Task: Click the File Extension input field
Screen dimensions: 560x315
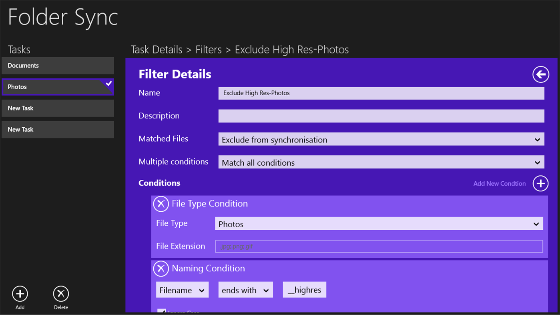Action: tap(379, 246)
